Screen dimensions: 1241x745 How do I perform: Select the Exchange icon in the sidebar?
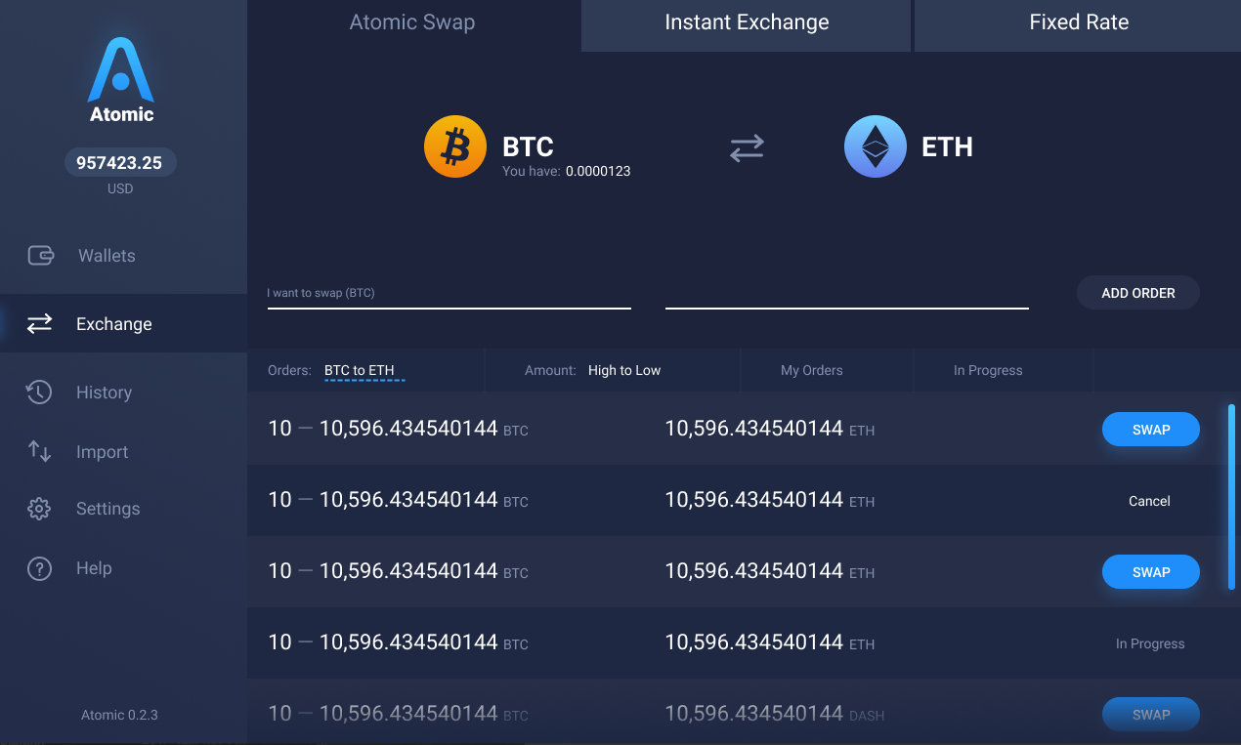[x=39, y=323]
